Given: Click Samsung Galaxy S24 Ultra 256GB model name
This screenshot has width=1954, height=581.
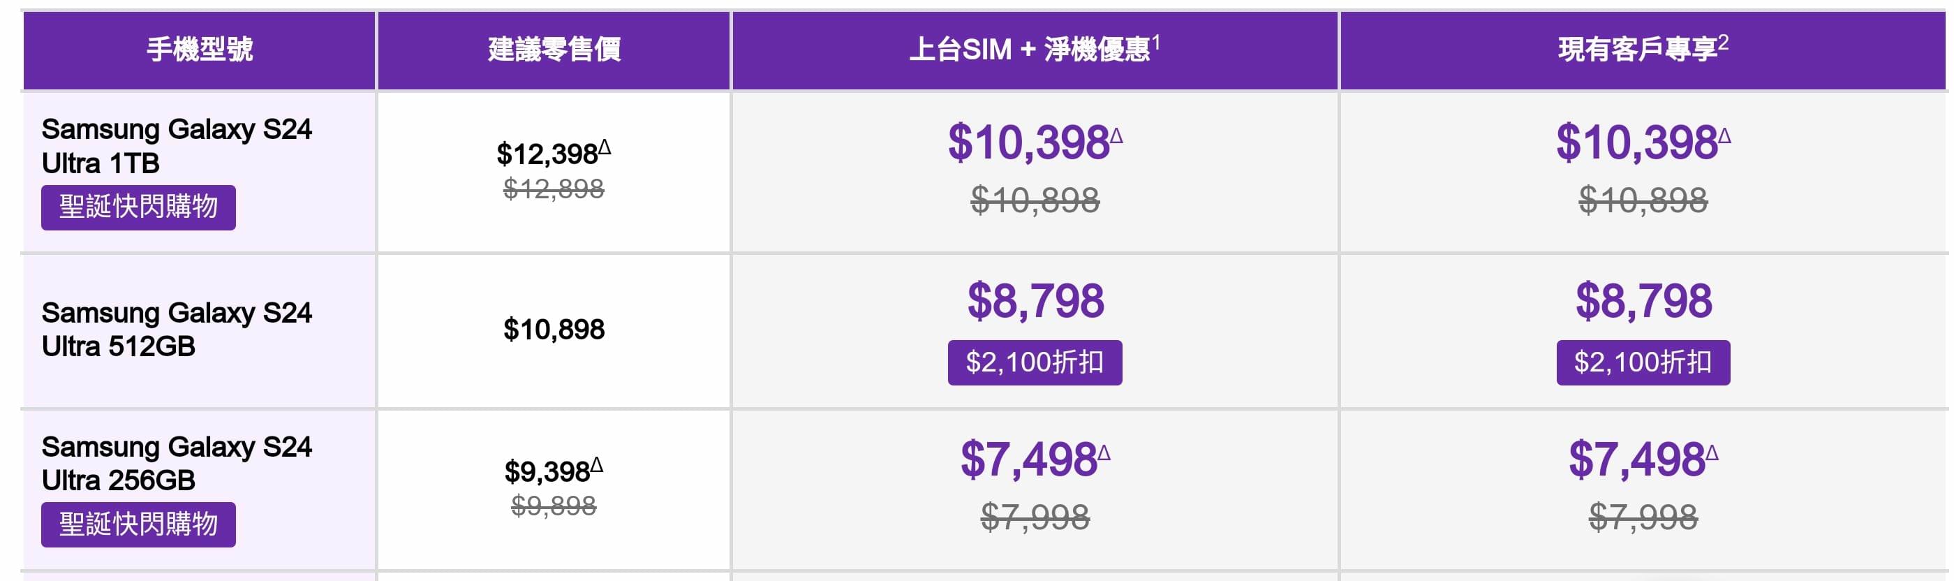Looking at the screenshot, I should coord(177,464).
